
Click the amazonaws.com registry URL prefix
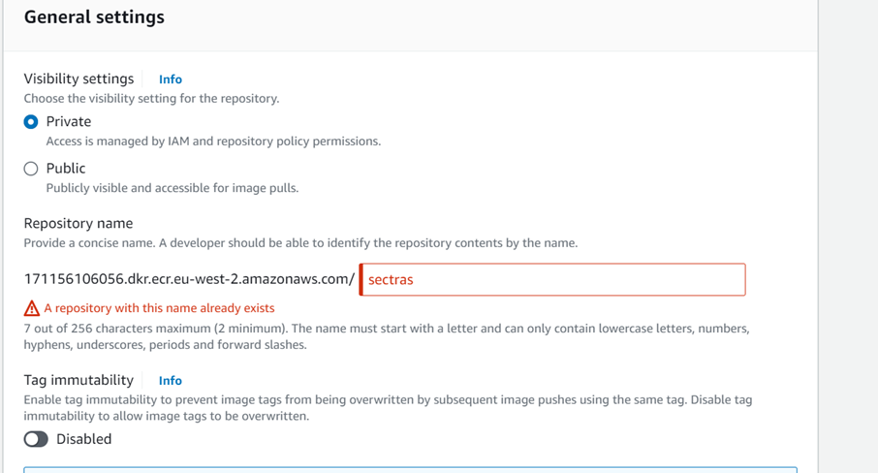189,279
